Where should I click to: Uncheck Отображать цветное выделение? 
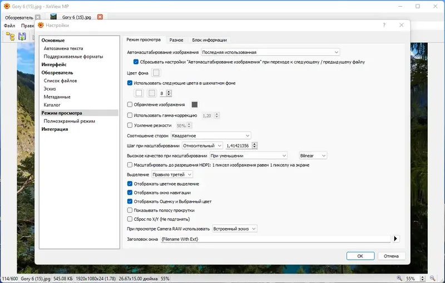[130, 183]
